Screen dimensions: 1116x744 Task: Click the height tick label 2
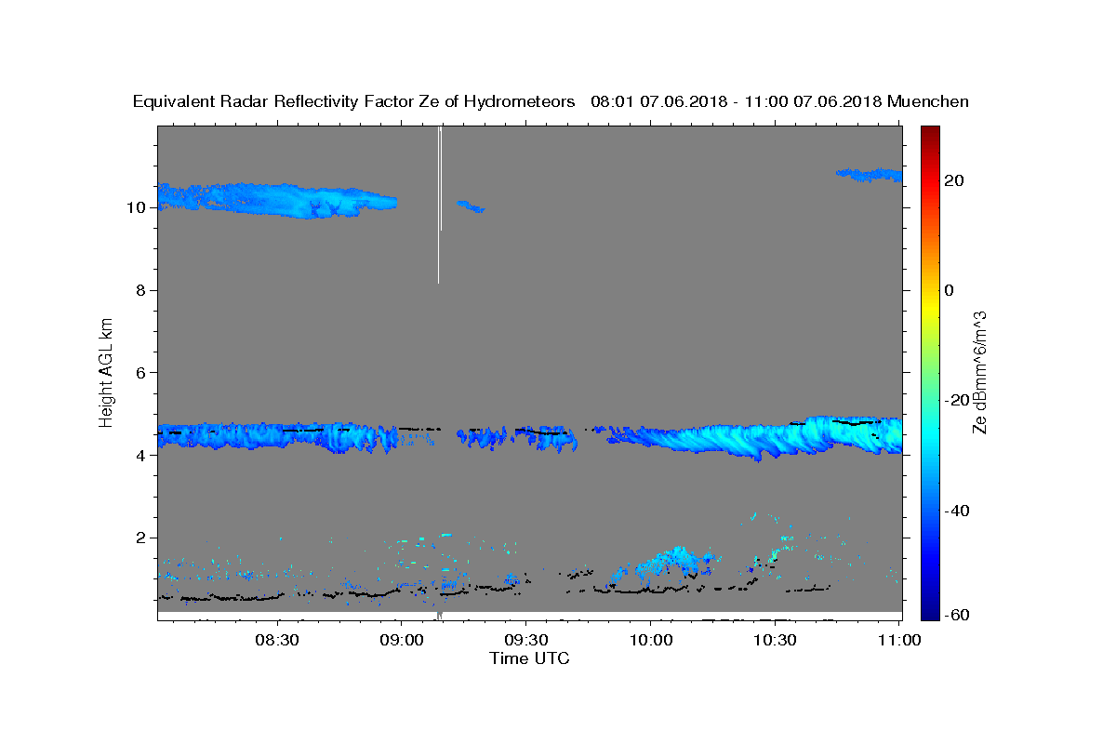tap(142, 538)
